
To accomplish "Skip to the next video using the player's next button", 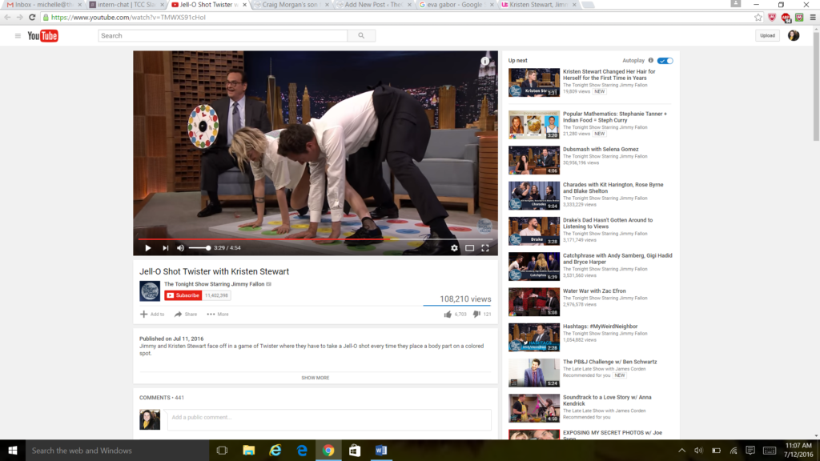I will coord(165,248).
